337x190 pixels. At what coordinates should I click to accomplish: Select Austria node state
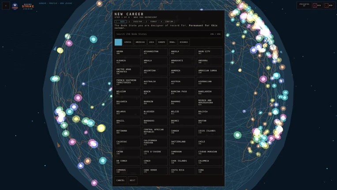(x=182, y=82)
